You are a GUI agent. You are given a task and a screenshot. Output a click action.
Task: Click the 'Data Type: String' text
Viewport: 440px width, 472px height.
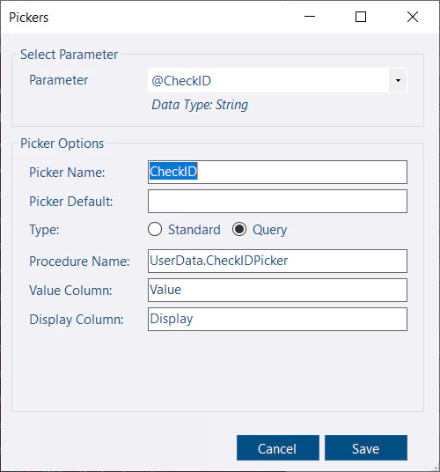(x=200, y=105)
